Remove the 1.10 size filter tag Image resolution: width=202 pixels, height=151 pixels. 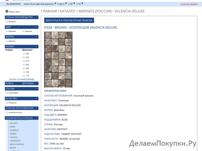tap(82, 3)
